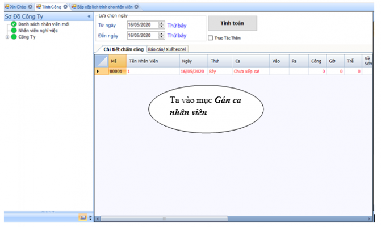Close the Sắp xếp lịch trình tab
The image size is (381, 227).
click(136, 6)
